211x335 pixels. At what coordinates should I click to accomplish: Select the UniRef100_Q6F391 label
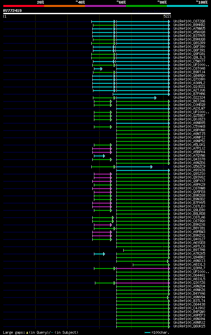(189, 50)
